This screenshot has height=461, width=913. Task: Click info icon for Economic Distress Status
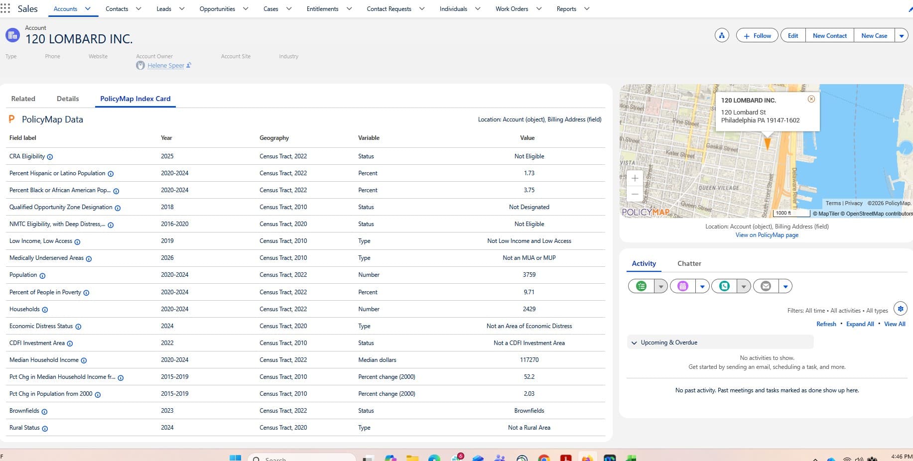tap(78, 327)
